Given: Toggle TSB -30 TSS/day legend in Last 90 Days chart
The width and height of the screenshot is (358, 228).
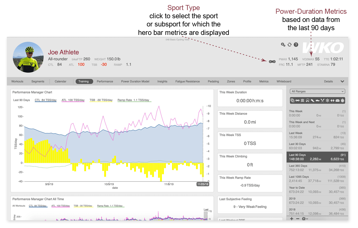Looking at the screenshot, I should 101,100.
